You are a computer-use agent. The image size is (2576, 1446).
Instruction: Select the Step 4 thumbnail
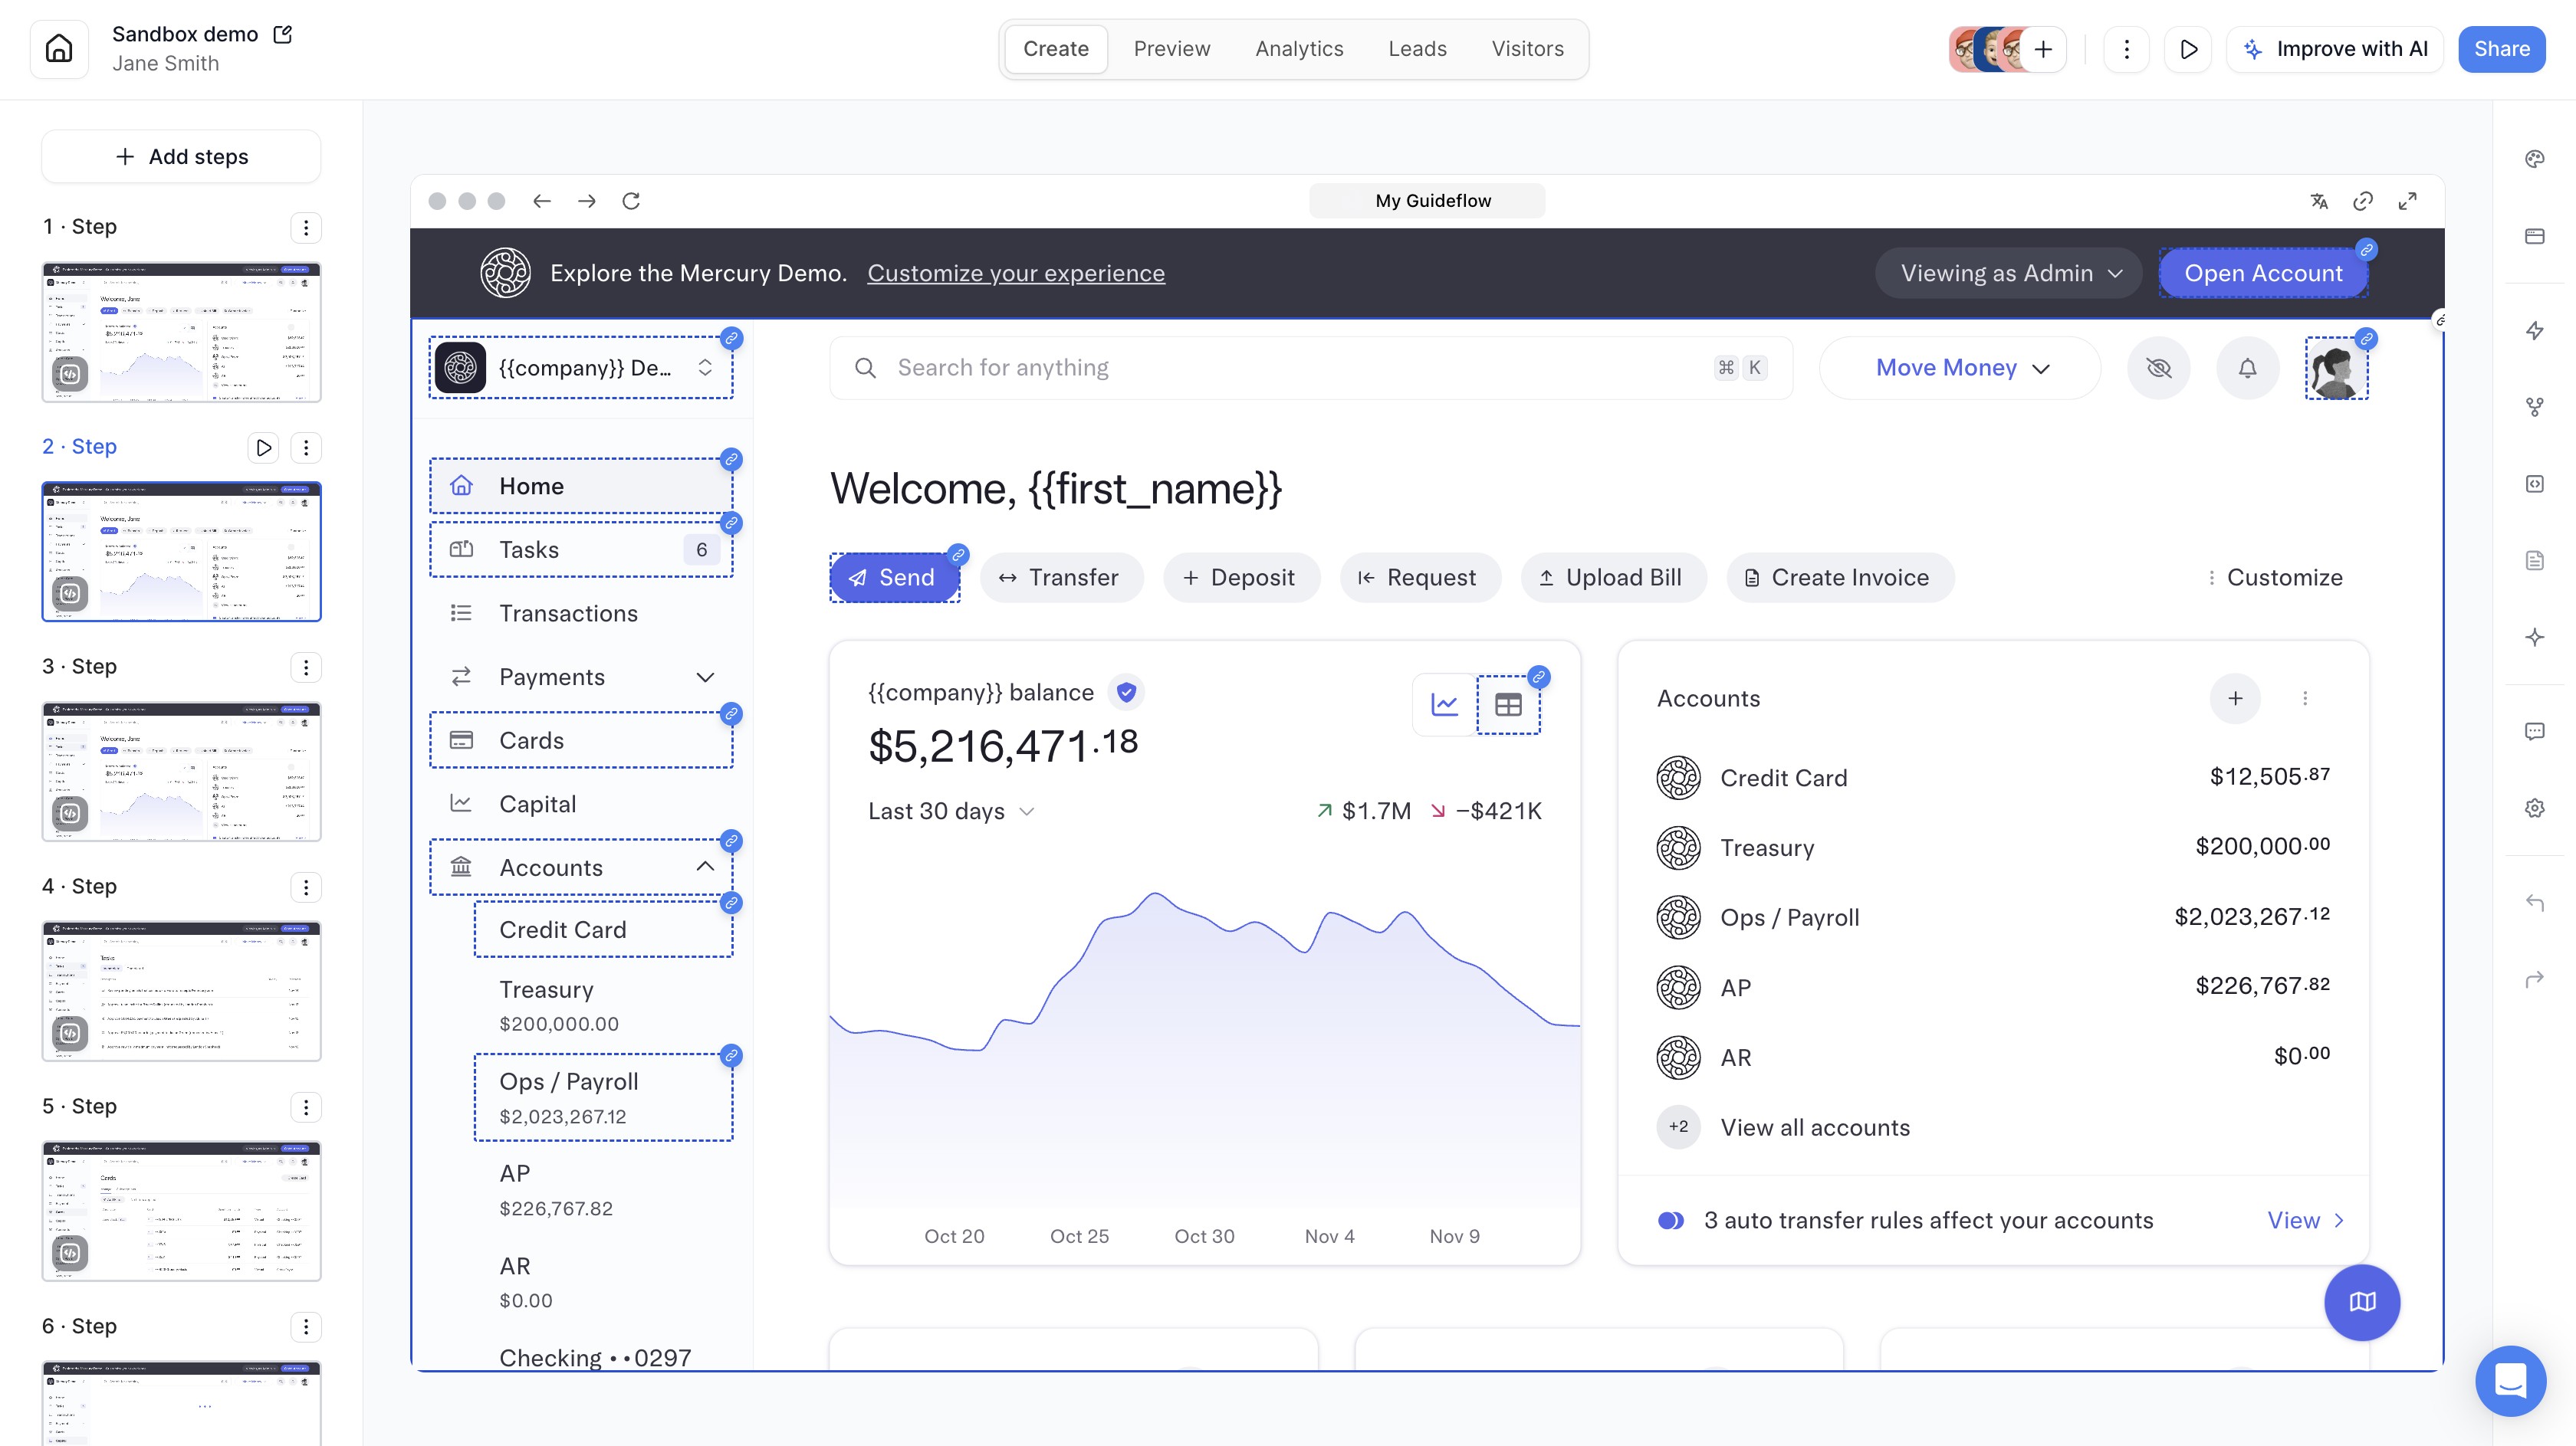coord(181,990)
